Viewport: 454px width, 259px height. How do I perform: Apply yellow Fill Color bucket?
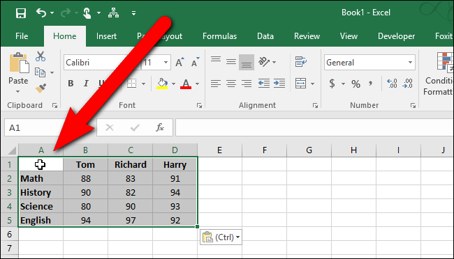coord(162,84)
